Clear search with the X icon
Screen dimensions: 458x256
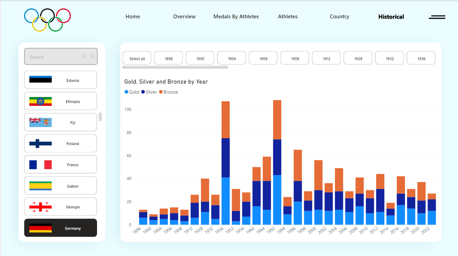click(x=93, y=57)
